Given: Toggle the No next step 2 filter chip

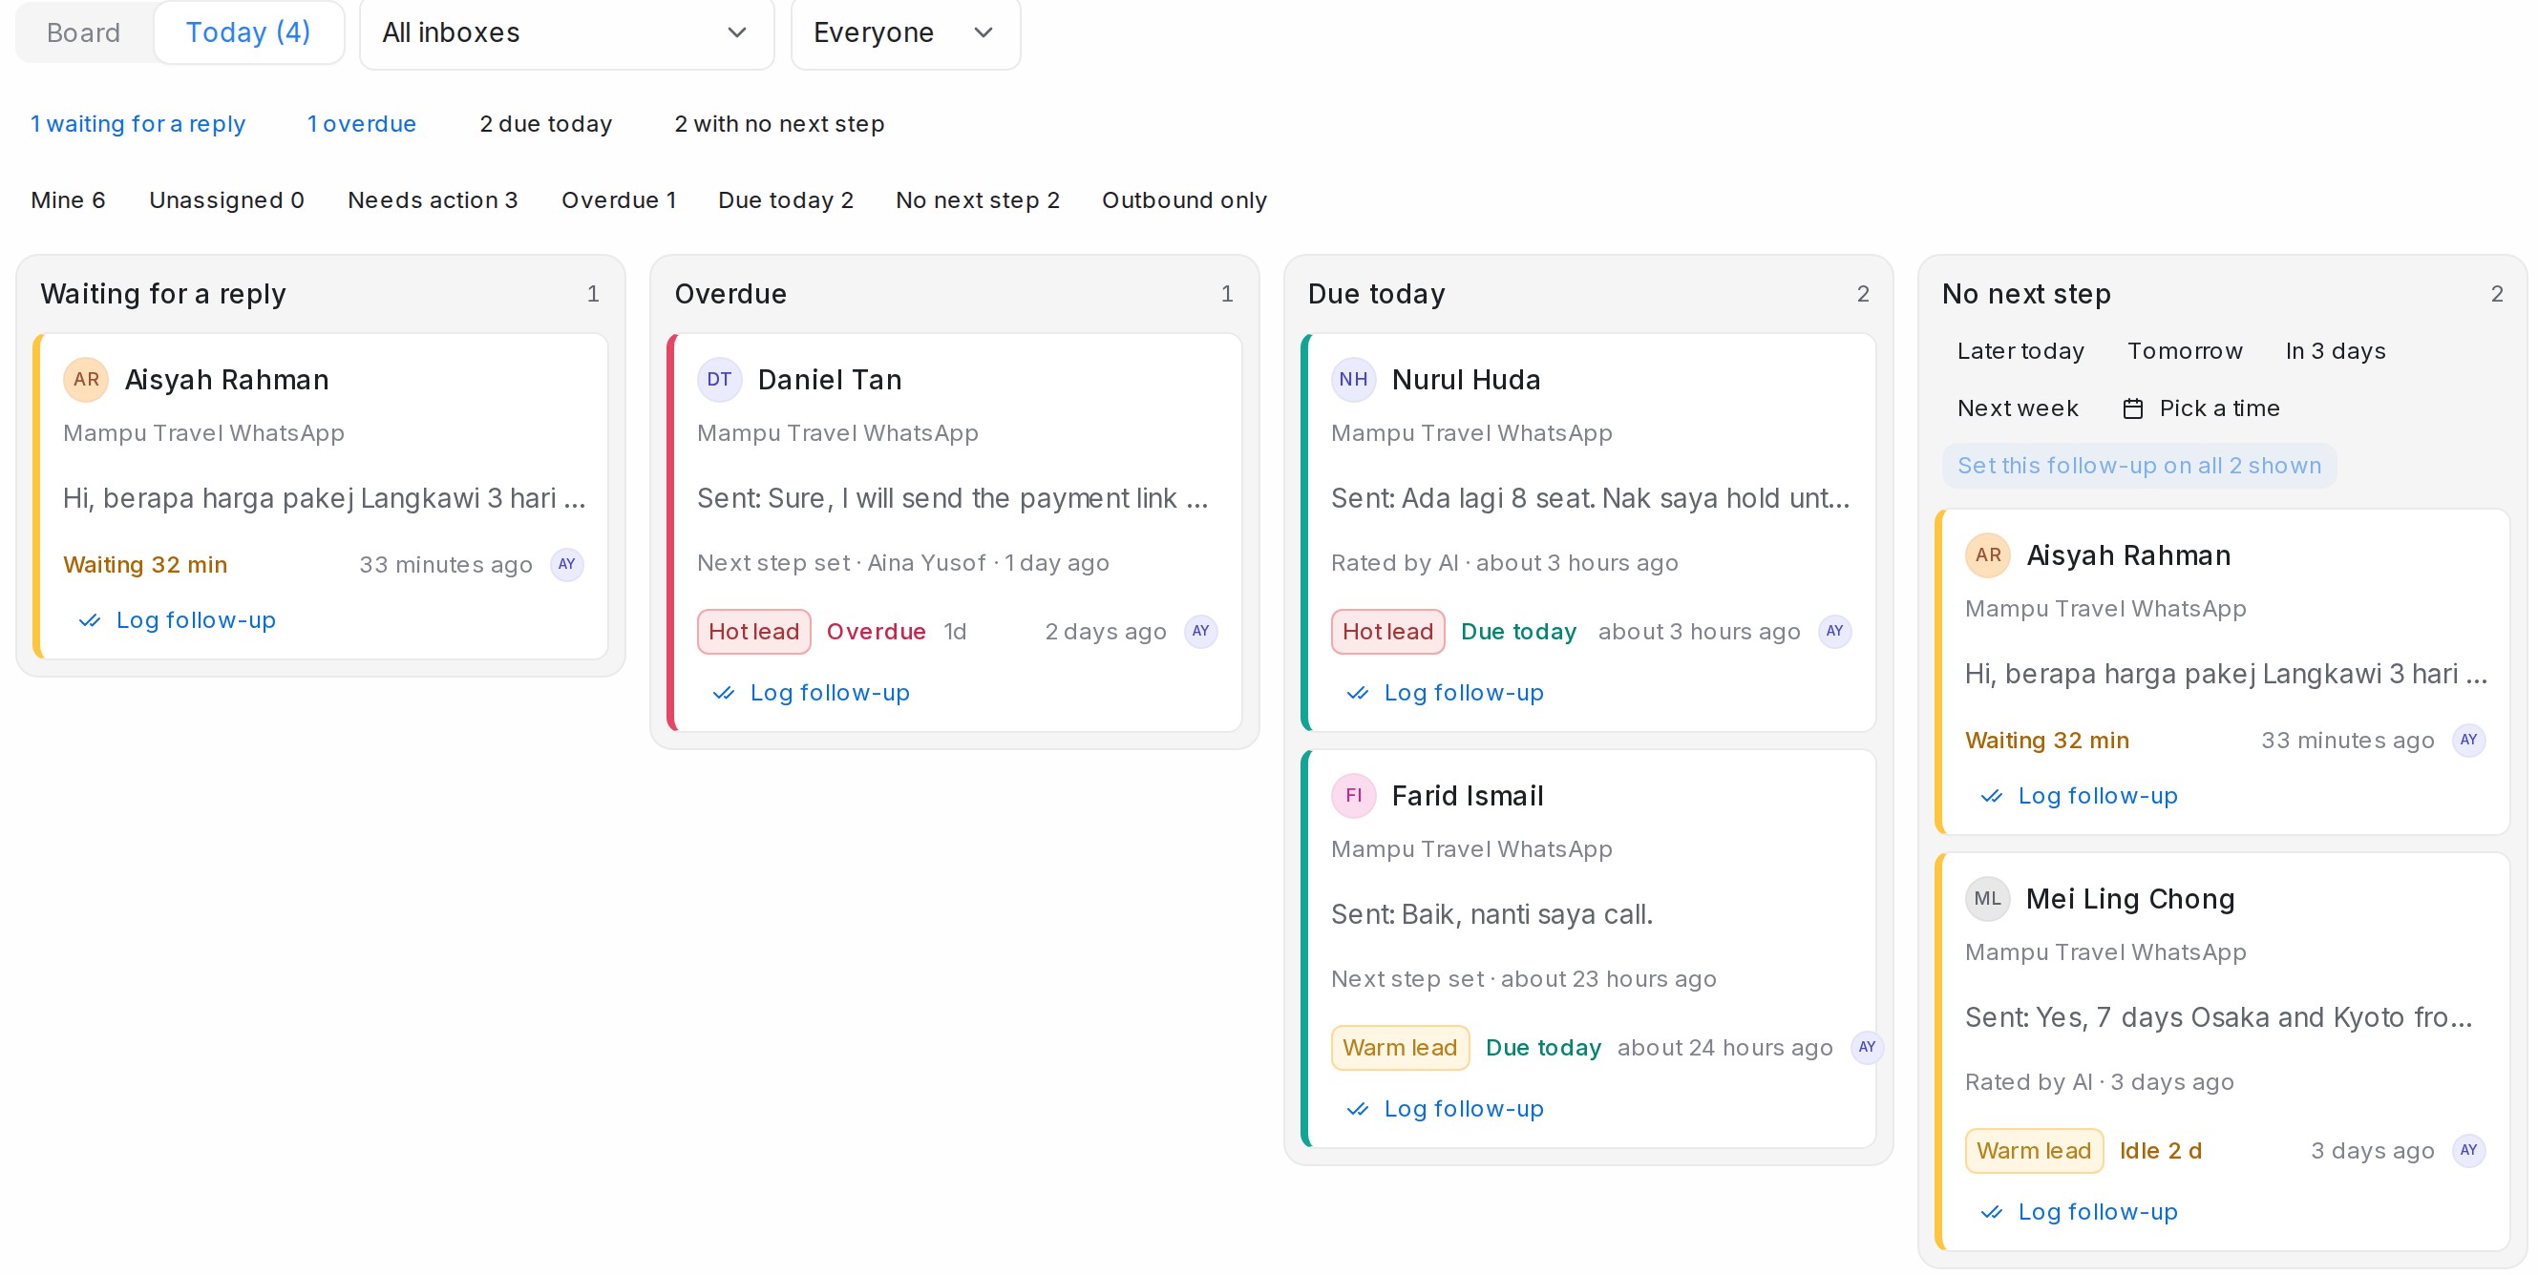Looking at the screenshot, I should pos(978,199).
